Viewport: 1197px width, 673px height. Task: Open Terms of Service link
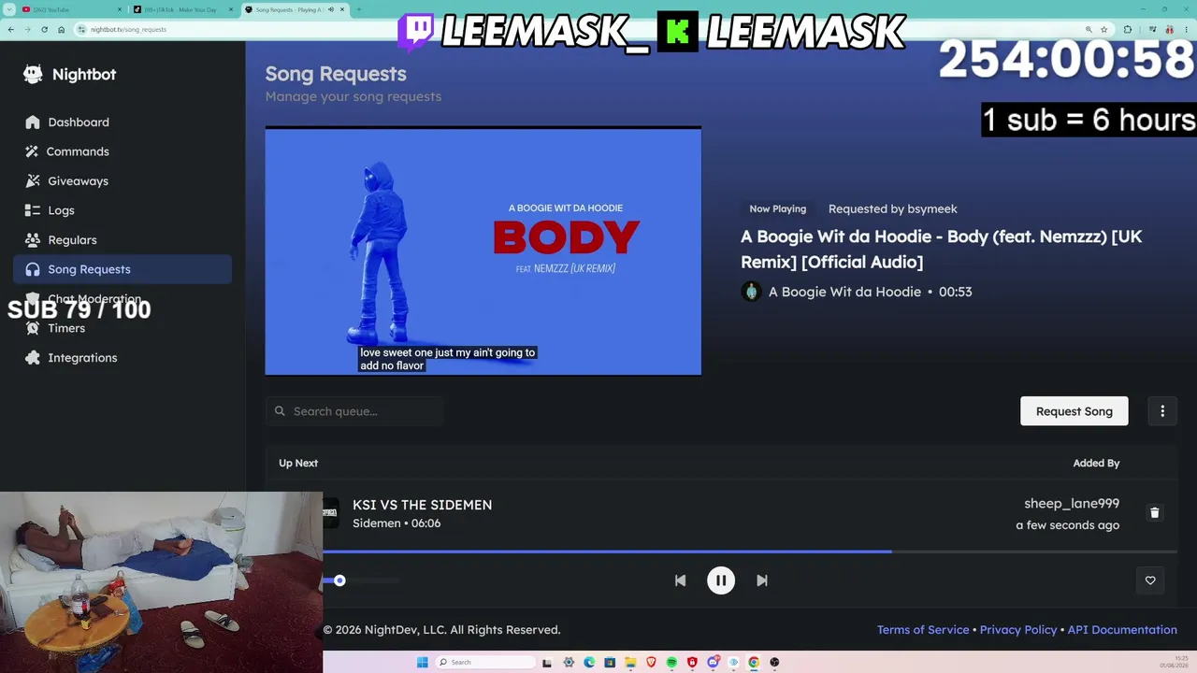(923, 630)
